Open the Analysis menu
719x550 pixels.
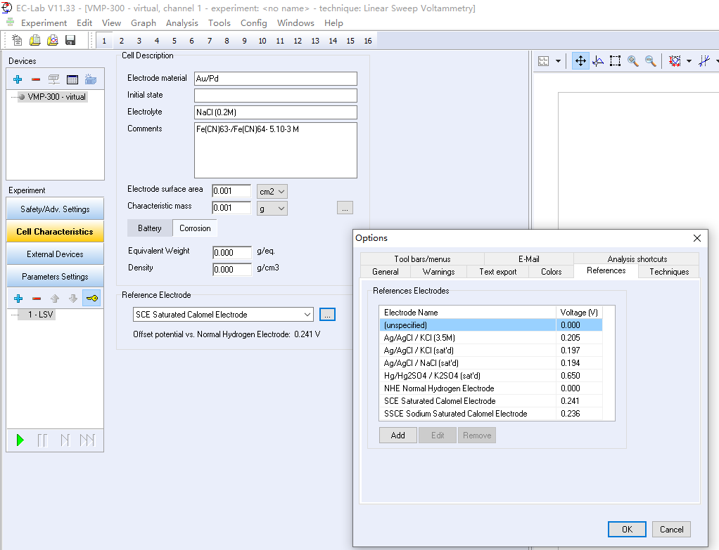[182, 23]
